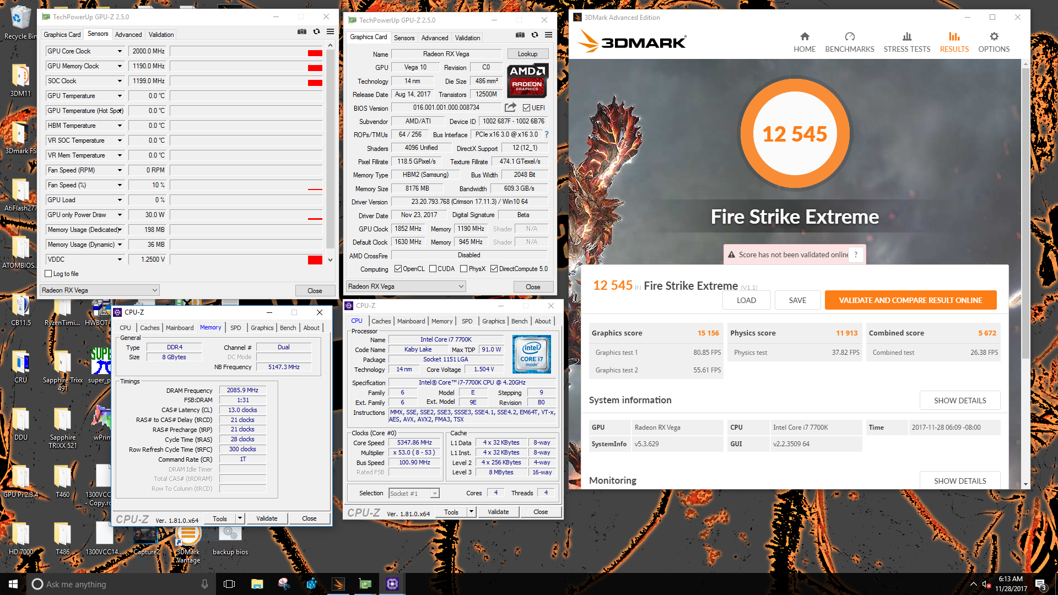Click Validate in CPU-Z Memory window
This screenshot has width=1058, height=595.
point(267,518)
